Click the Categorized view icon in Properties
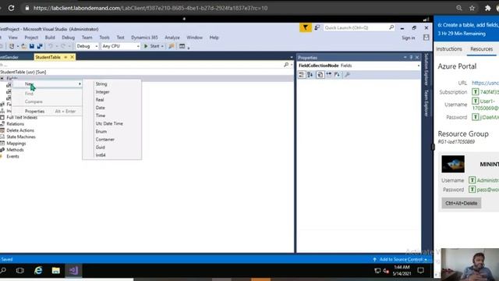This screenshot has height=281, width=499. pos(302,75)
